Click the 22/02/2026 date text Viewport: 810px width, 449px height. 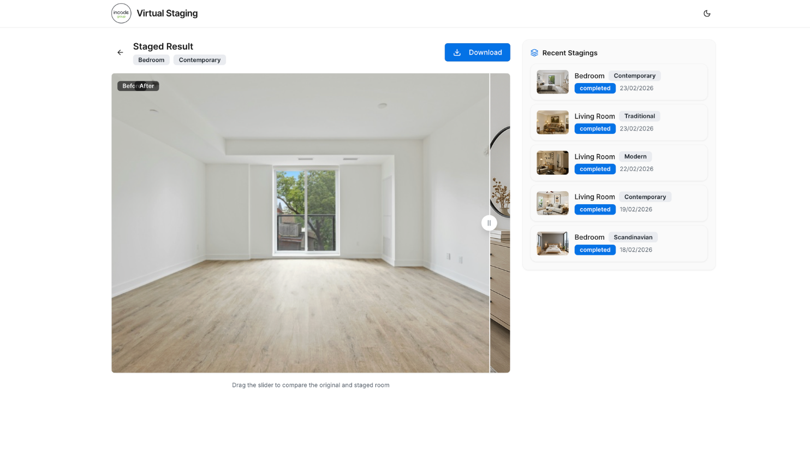click(x=636, y=169)
